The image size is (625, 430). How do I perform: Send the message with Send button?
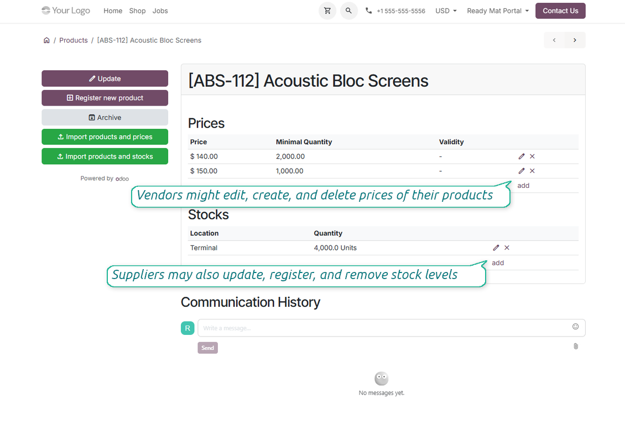click(207, 348)
